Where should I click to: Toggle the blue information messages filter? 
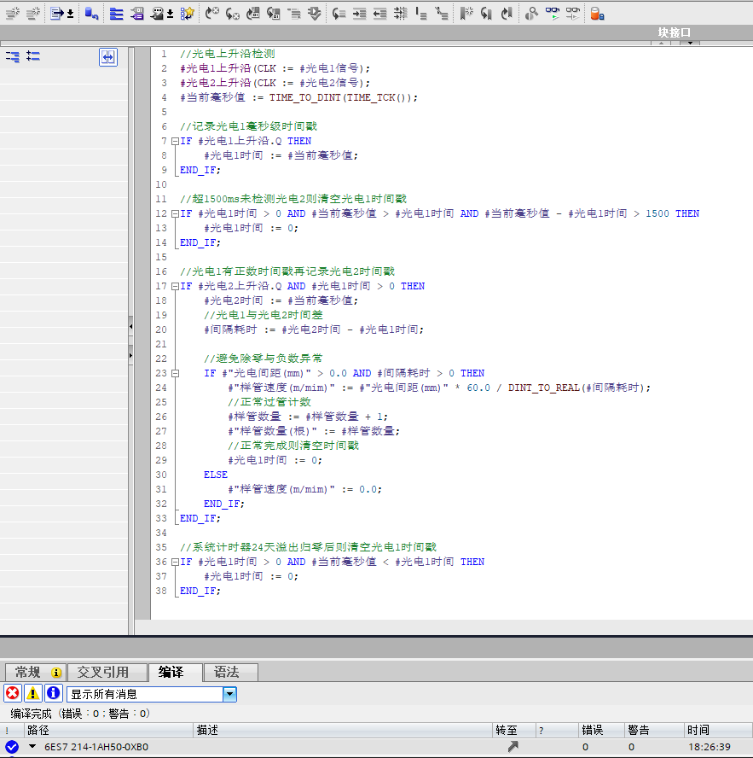click(53, 694)
